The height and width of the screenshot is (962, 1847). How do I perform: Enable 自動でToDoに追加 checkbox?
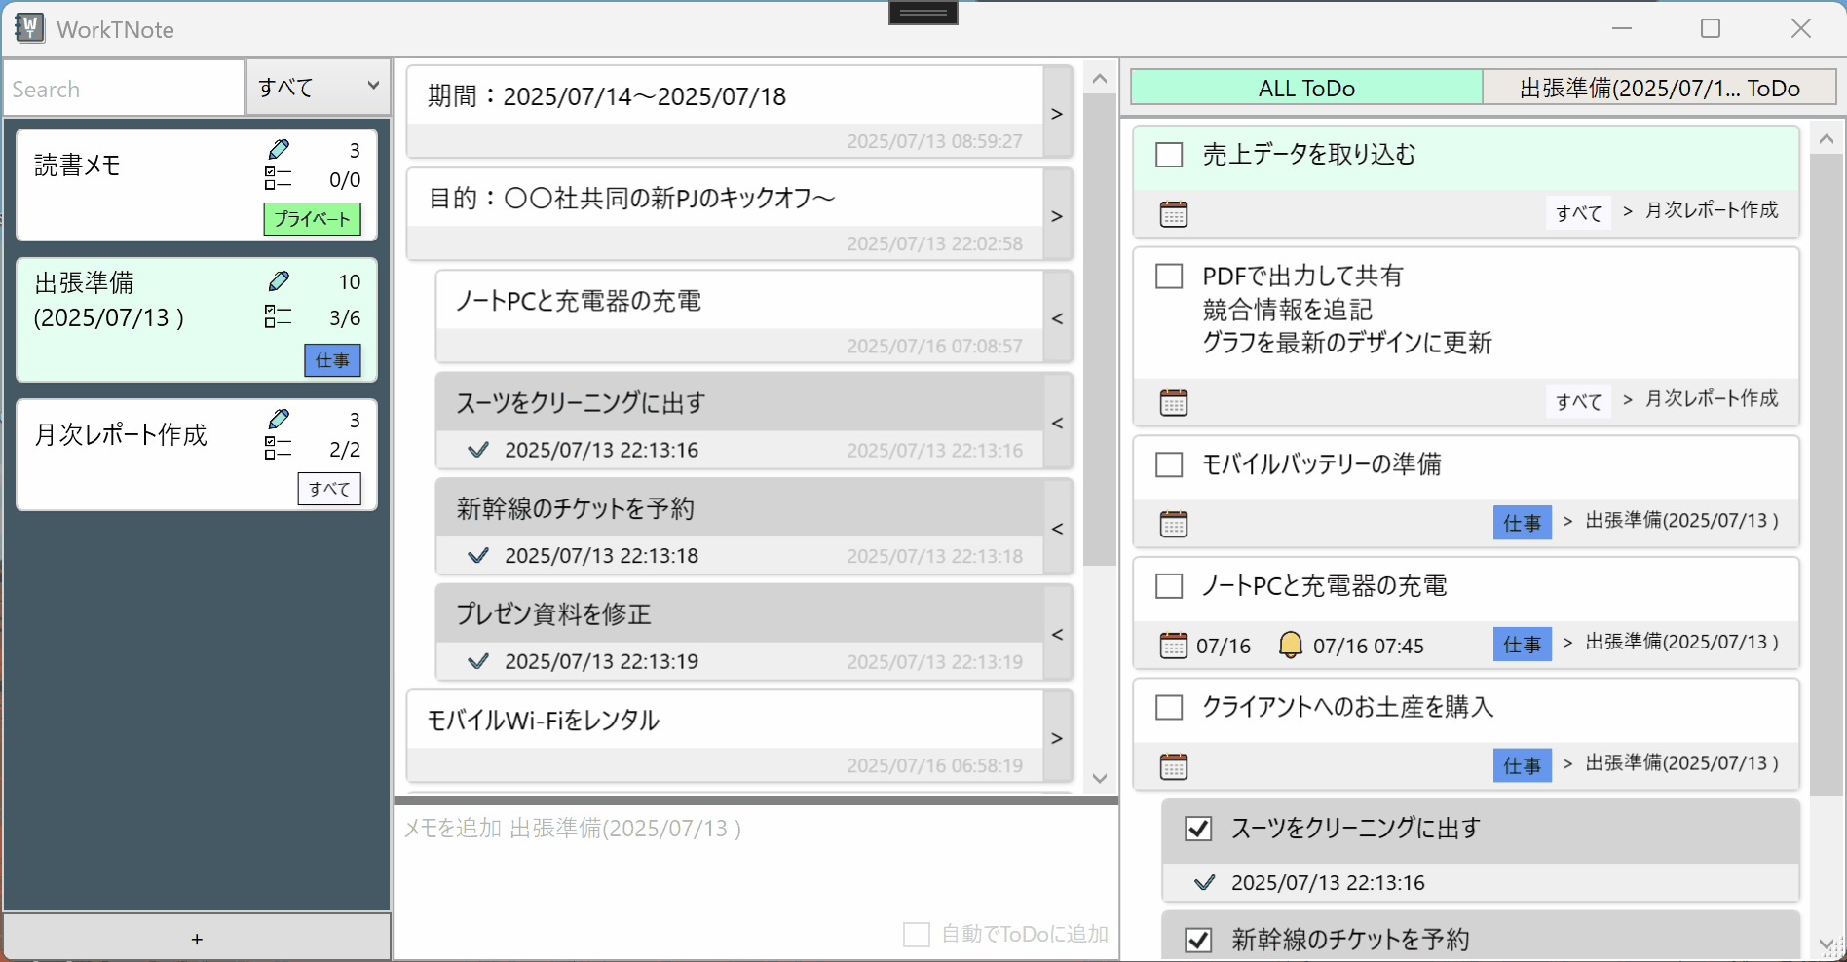pos(917,935)
